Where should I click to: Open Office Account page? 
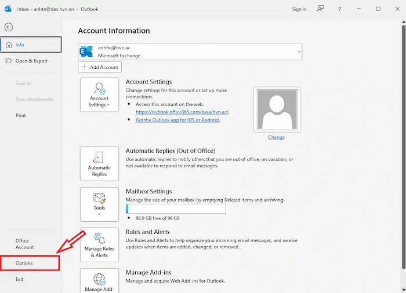24,244
